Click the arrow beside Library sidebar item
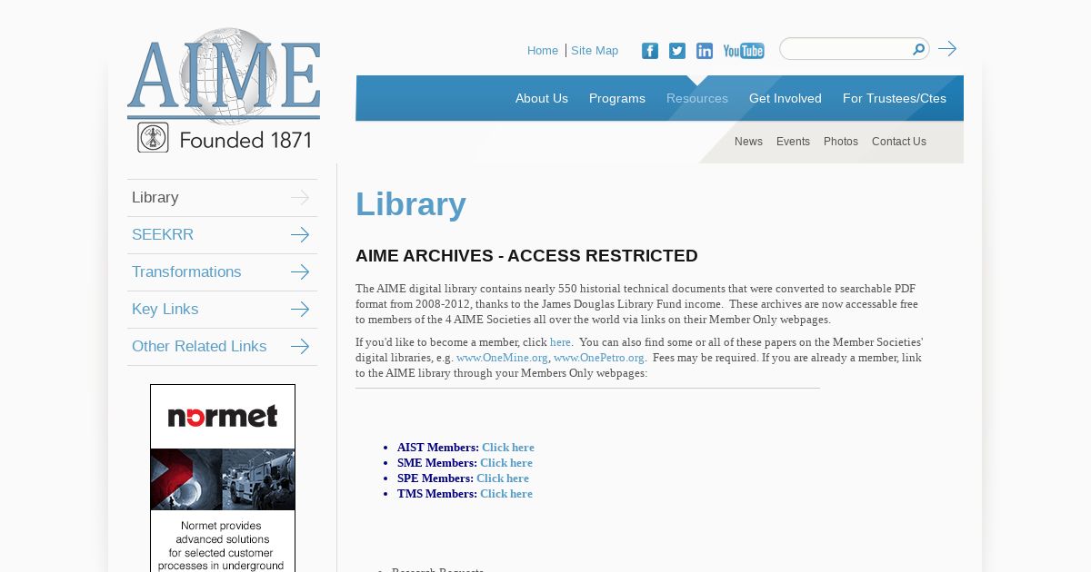1091x572 pixels. (300, 198)
